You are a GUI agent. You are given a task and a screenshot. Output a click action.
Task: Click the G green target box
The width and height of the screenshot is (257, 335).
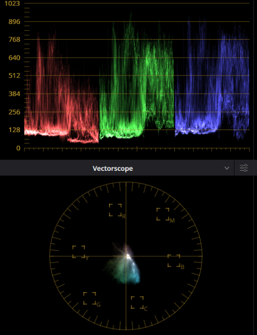(x=89, y=298)
